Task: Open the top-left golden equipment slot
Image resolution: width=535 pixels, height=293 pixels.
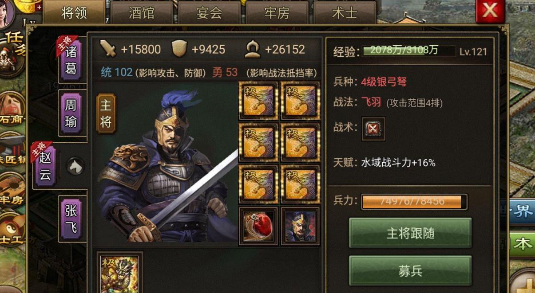Action: (258, 101)
